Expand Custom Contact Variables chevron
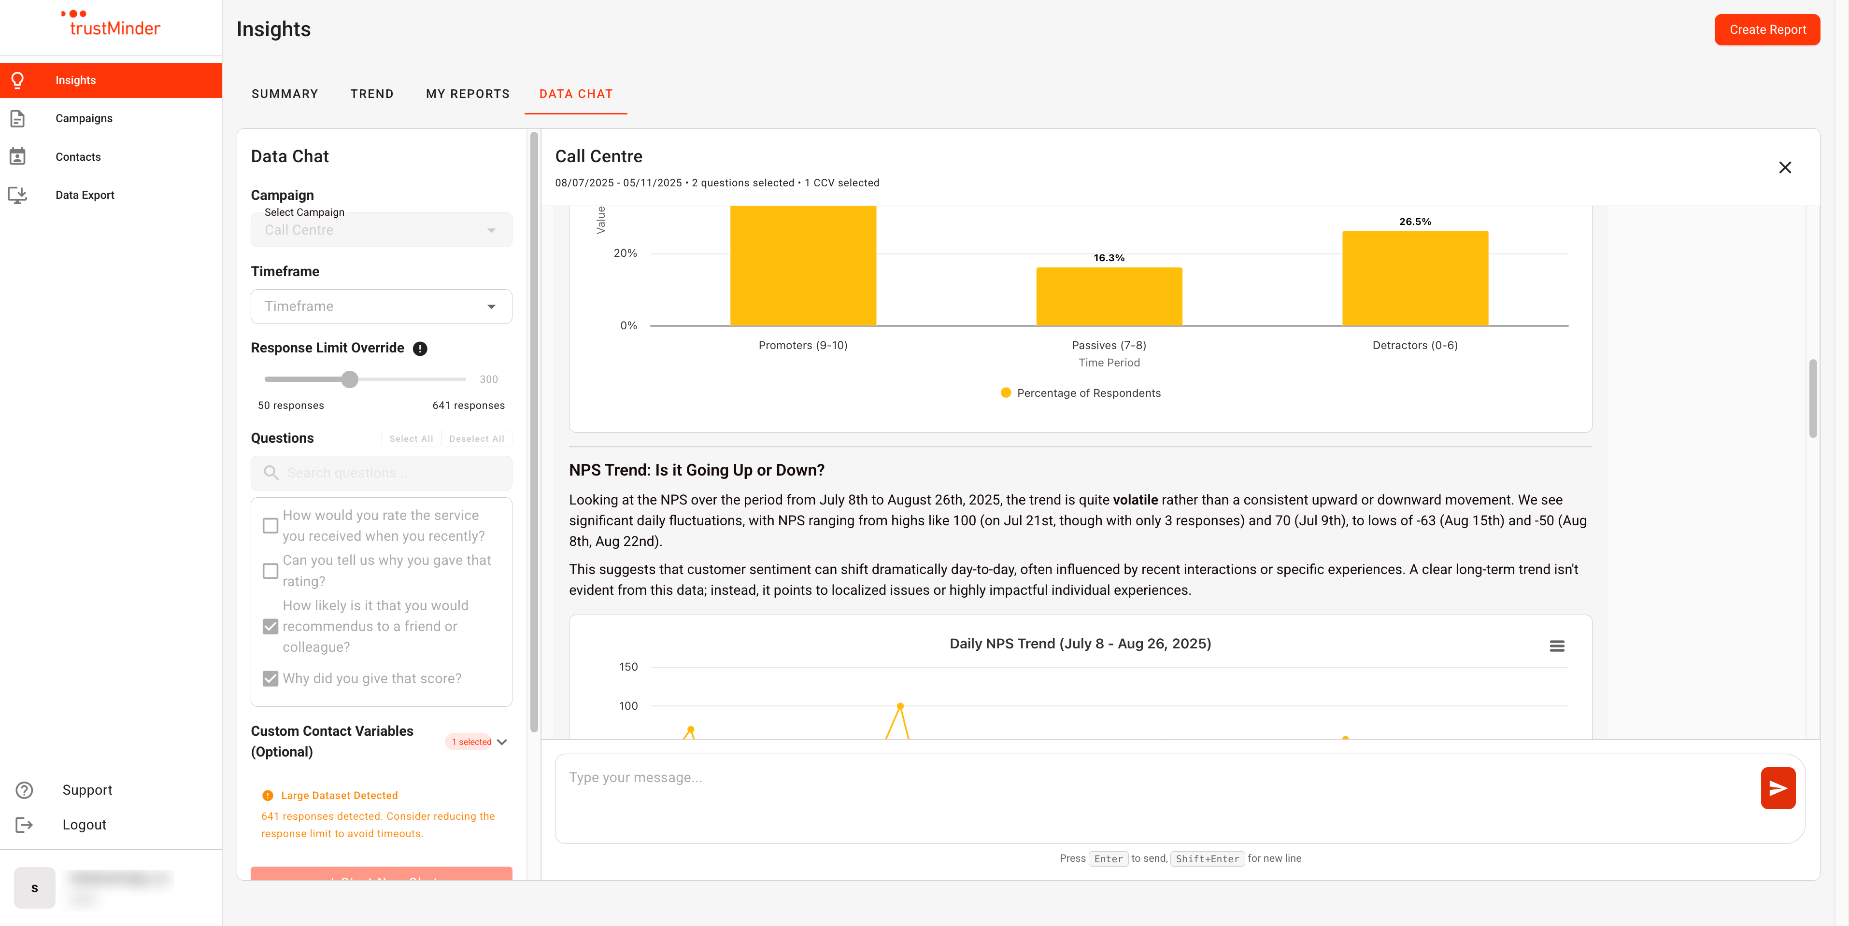This screenshot has height=926, width=1849. click(x=502, y=742)
